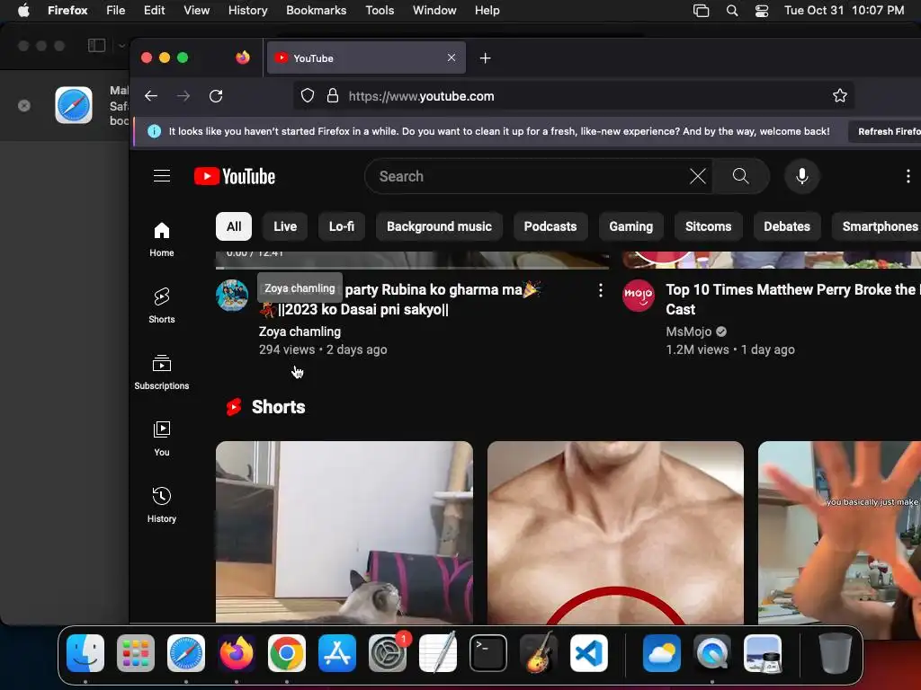This screenshot has width=921, height=690.
Task: Open the Edit menu
Action: coord(154,11)
